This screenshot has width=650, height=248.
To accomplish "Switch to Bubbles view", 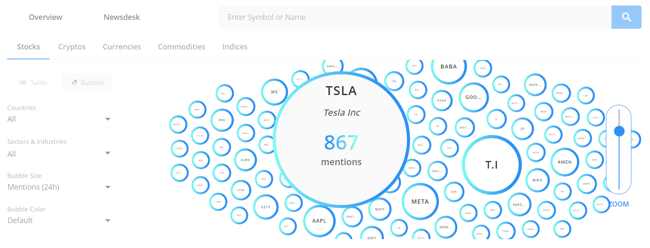I will tap(87, 82).
